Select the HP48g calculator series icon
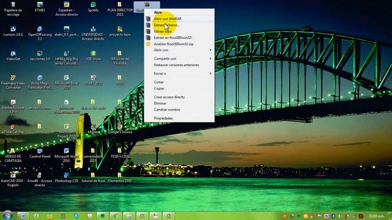The image size is (392, 220). 67,57
